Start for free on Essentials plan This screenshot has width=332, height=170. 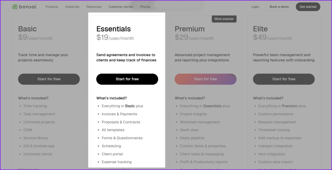(127, 79)
